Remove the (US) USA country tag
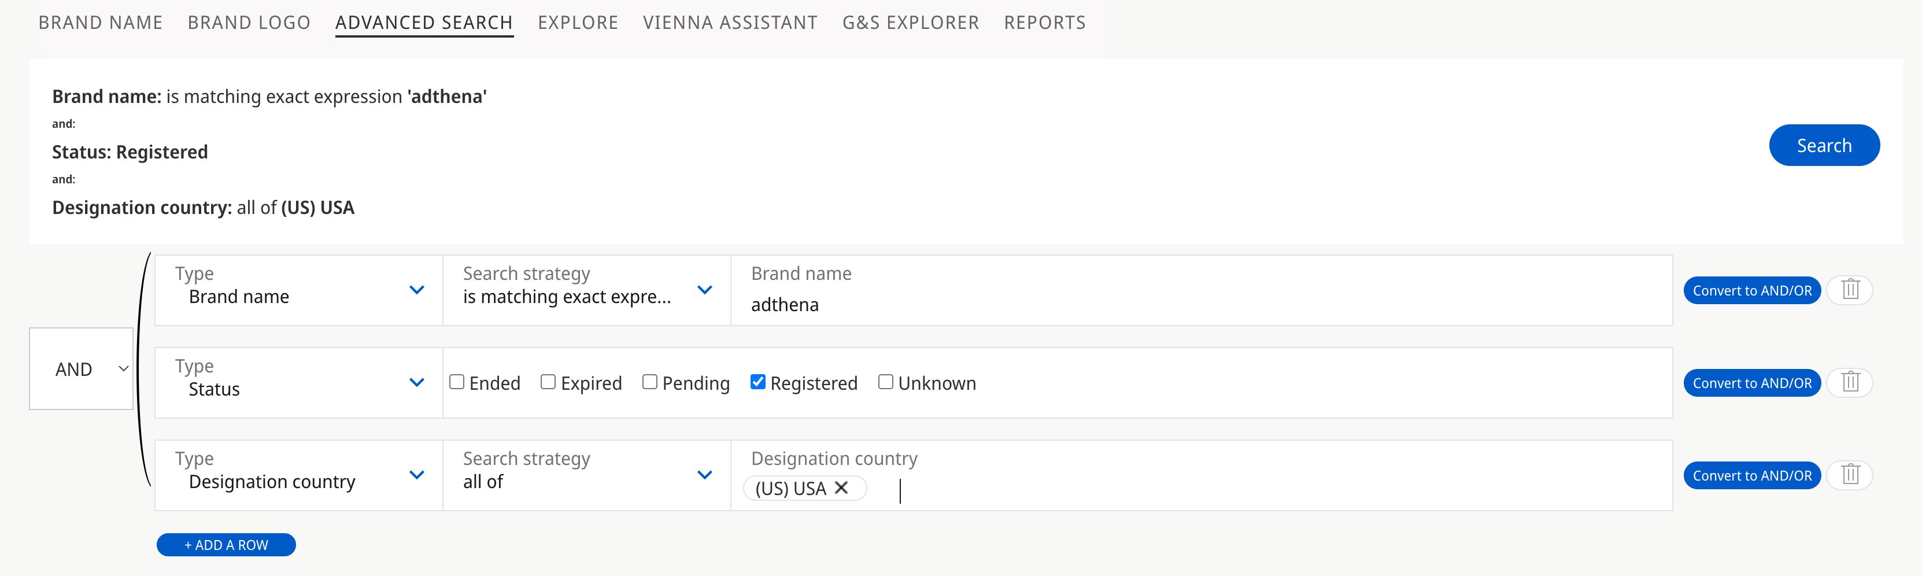The height and width of the screenshot is (576, 1922). click(x=841, y=488)
